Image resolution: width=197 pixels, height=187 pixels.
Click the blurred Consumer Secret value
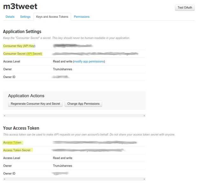[95, 54]
